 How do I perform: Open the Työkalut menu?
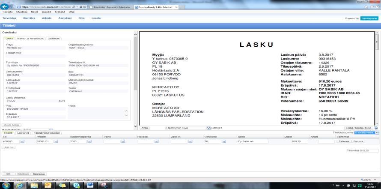[x=60, y=12]
